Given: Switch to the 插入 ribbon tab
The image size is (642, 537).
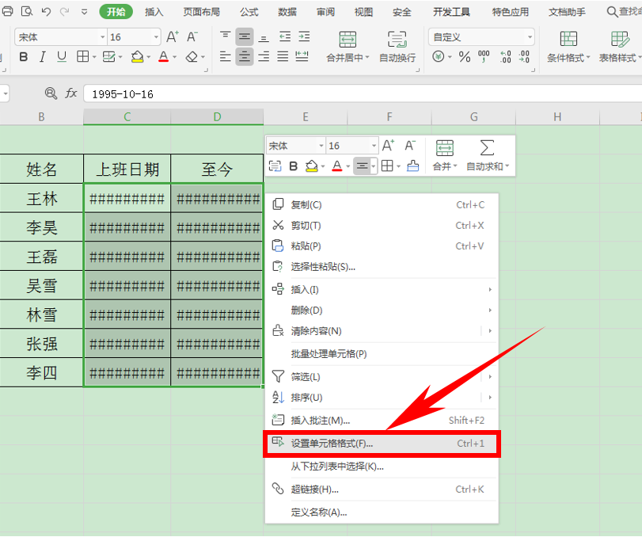Looking at the screenshot, I should tap(153, 12).
